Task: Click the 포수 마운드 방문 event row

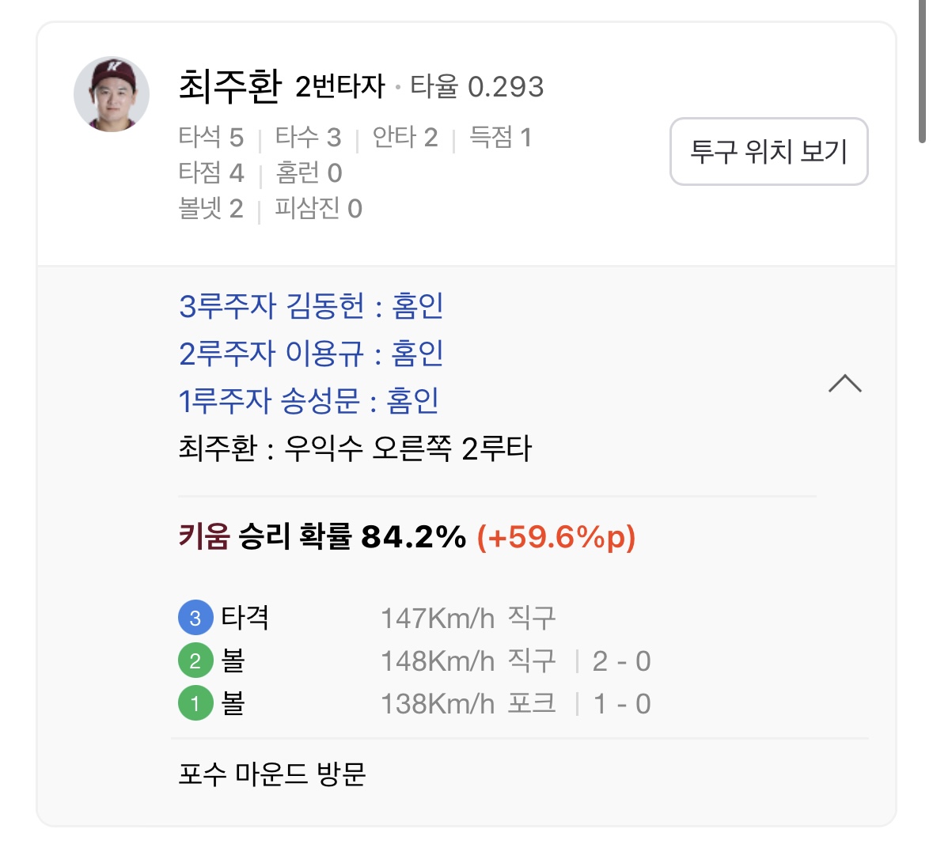Action: coord(272,774)
